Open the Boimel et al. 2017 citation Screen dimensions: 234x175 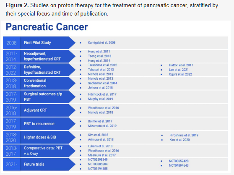(100, 121)
